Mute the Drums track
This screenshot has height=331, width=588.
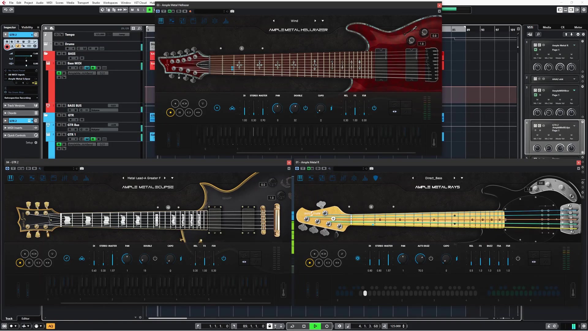coord(56,44)
